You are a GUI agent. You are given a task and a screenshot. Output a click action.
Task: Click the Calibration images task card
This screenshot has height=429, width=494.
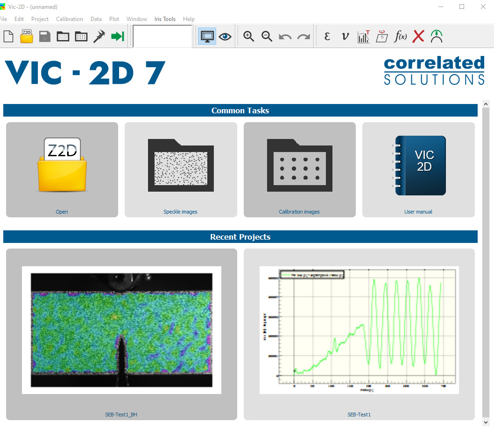pos(300,170)
